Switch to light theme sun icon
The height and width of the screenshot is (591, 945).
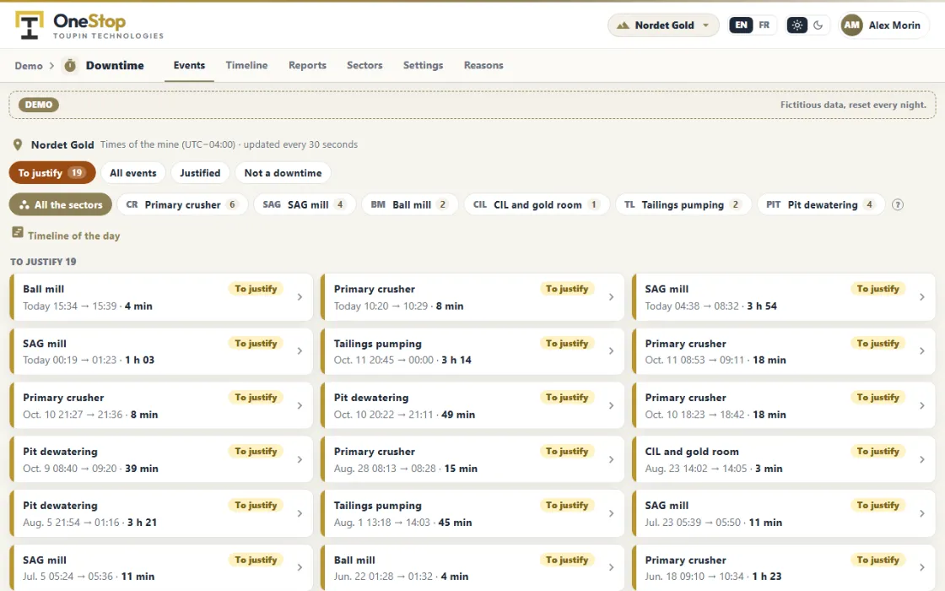pos(796,25)
